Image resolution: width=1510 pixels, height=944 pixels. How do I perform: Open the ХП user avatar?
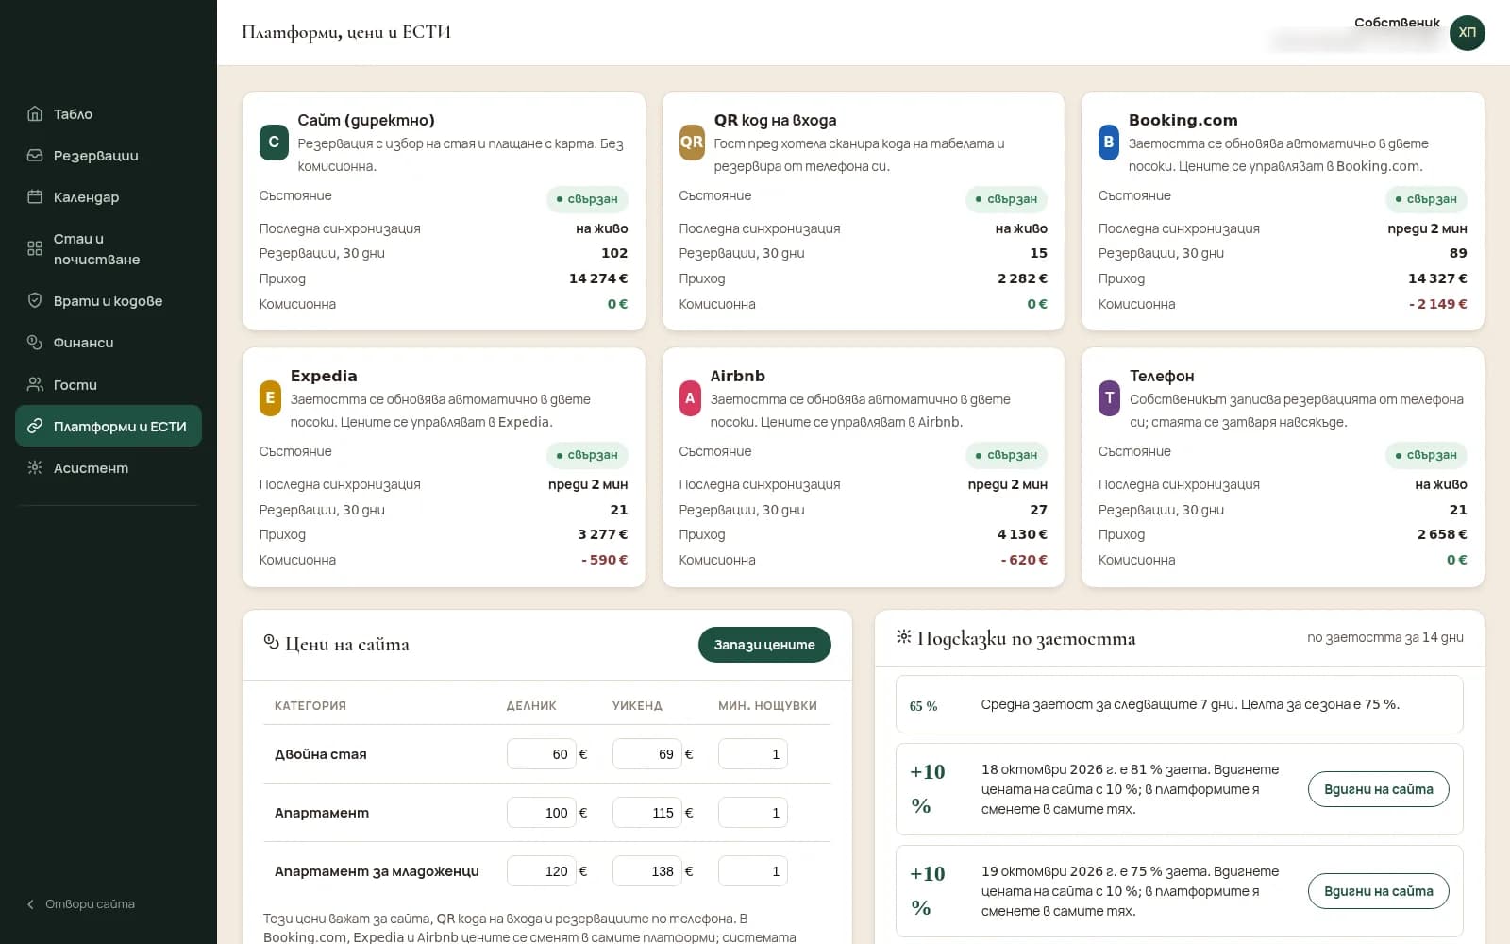[1468, 33]
